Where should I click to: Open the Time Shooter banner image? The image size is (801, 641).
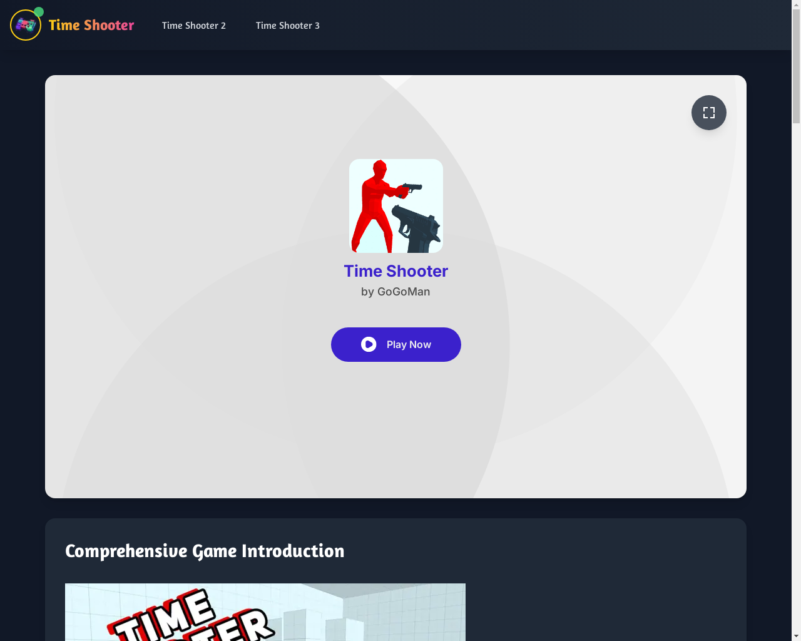pos(265,612)
